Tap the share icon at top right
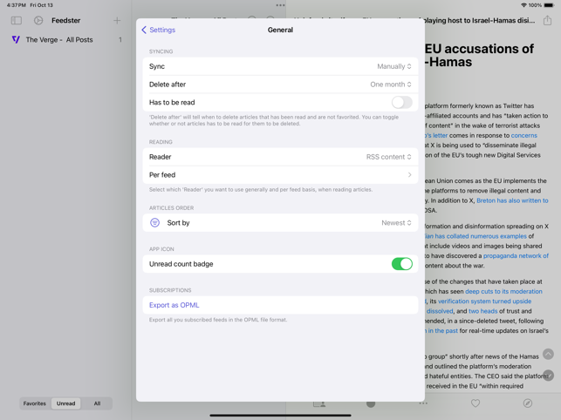Image resolution: width=561 pixels, height=420 pixels. [547, 20]
